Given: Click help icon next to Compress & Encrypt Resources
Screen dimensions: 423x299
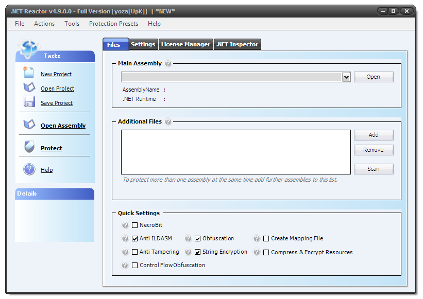Looking at the screenshot, I should [257, 252].
